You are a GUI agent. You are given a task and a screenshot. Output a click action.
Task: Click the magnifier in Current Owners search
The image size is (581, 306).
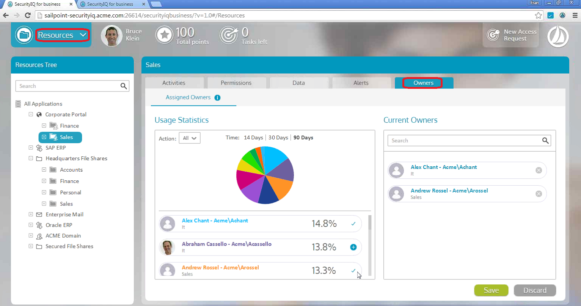click(x=545, y=140)
